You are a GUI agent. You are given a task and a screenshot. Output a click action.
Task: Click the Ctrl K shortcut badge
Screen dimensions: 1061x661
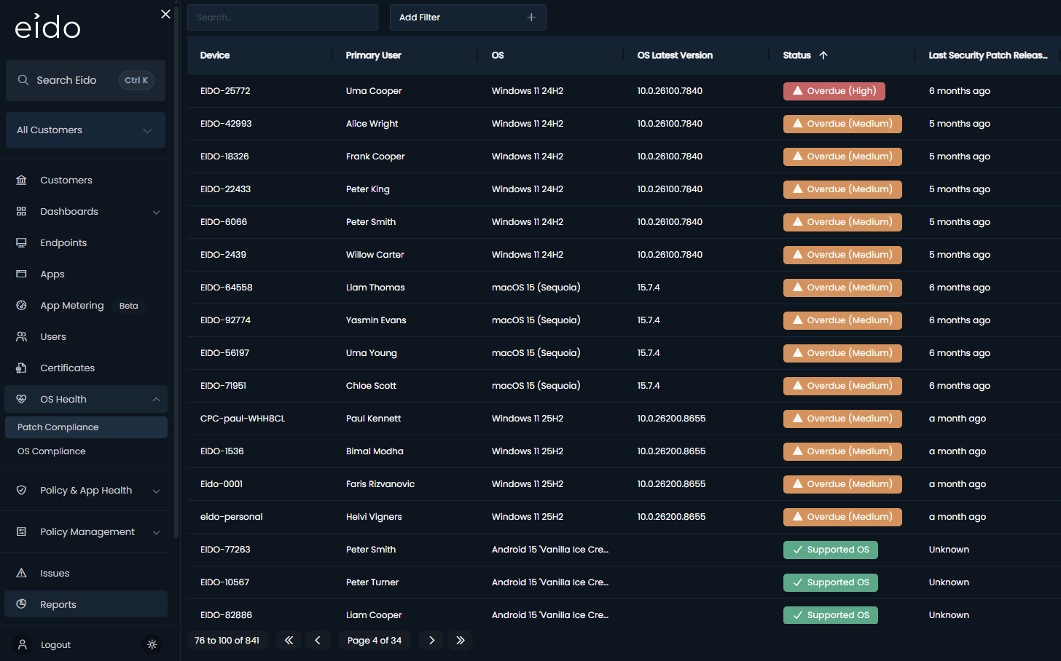[x=136, y=80]
